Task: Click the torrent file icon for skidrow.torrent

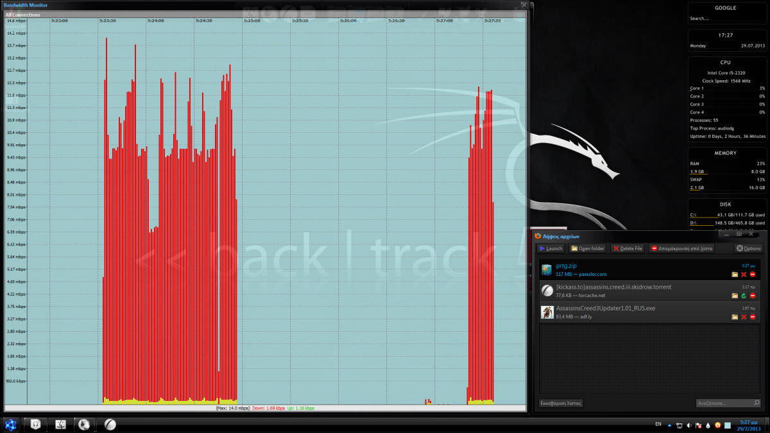Action: click(547, 291)
